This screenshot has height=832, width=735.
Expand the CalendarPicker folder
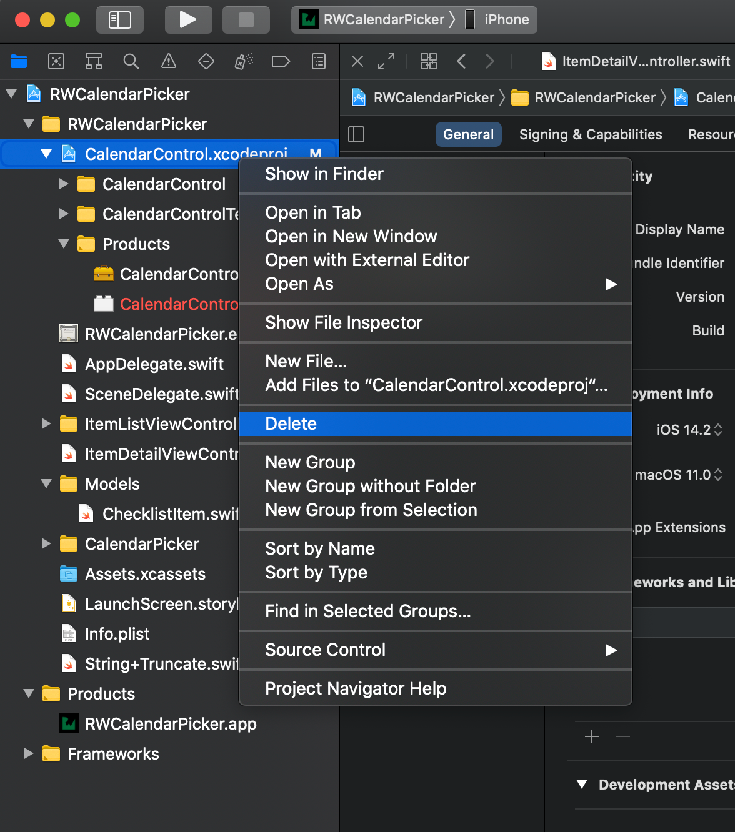46,544
